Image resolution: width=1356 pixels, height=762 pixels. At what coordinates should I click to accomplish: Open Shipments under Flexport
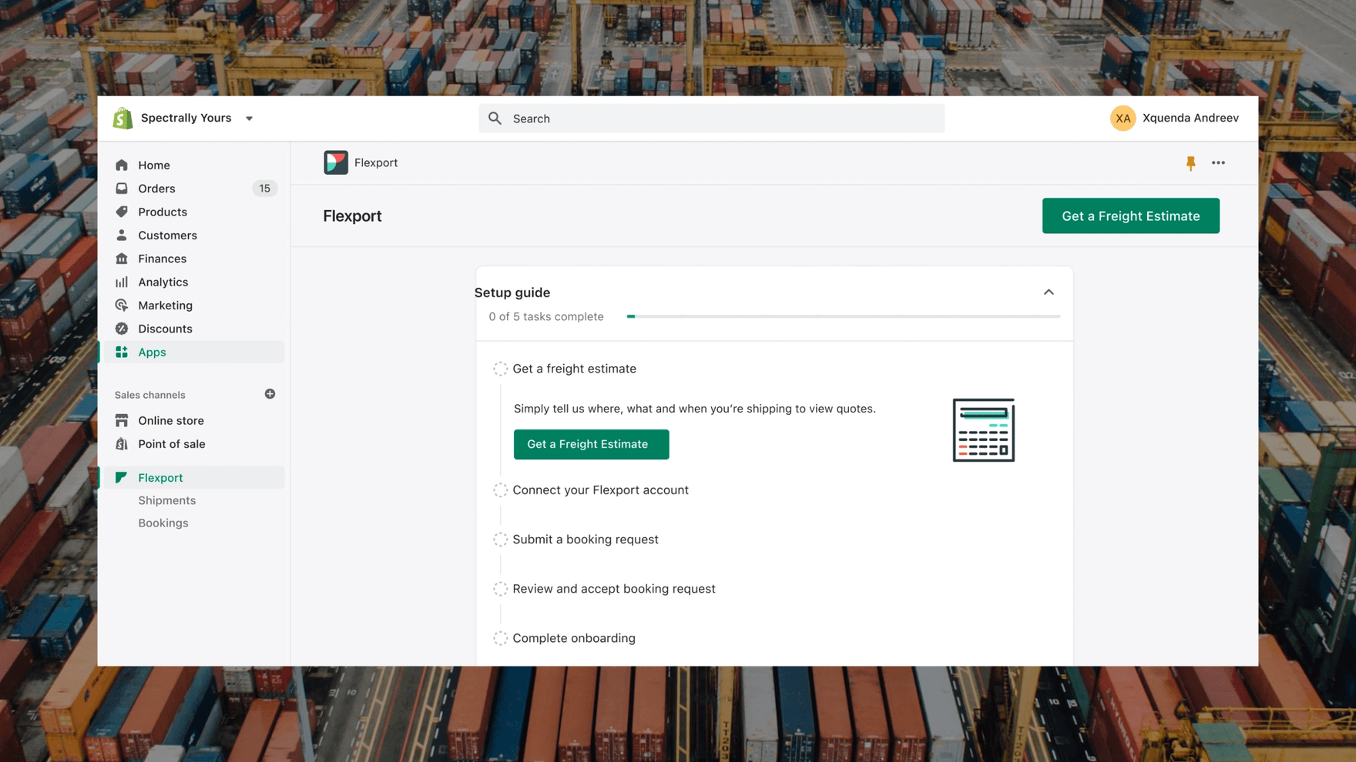(x=167, y=500)
